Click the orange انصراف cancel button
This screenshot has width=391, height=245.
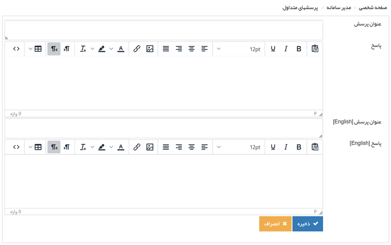click(x=275, y=224)
